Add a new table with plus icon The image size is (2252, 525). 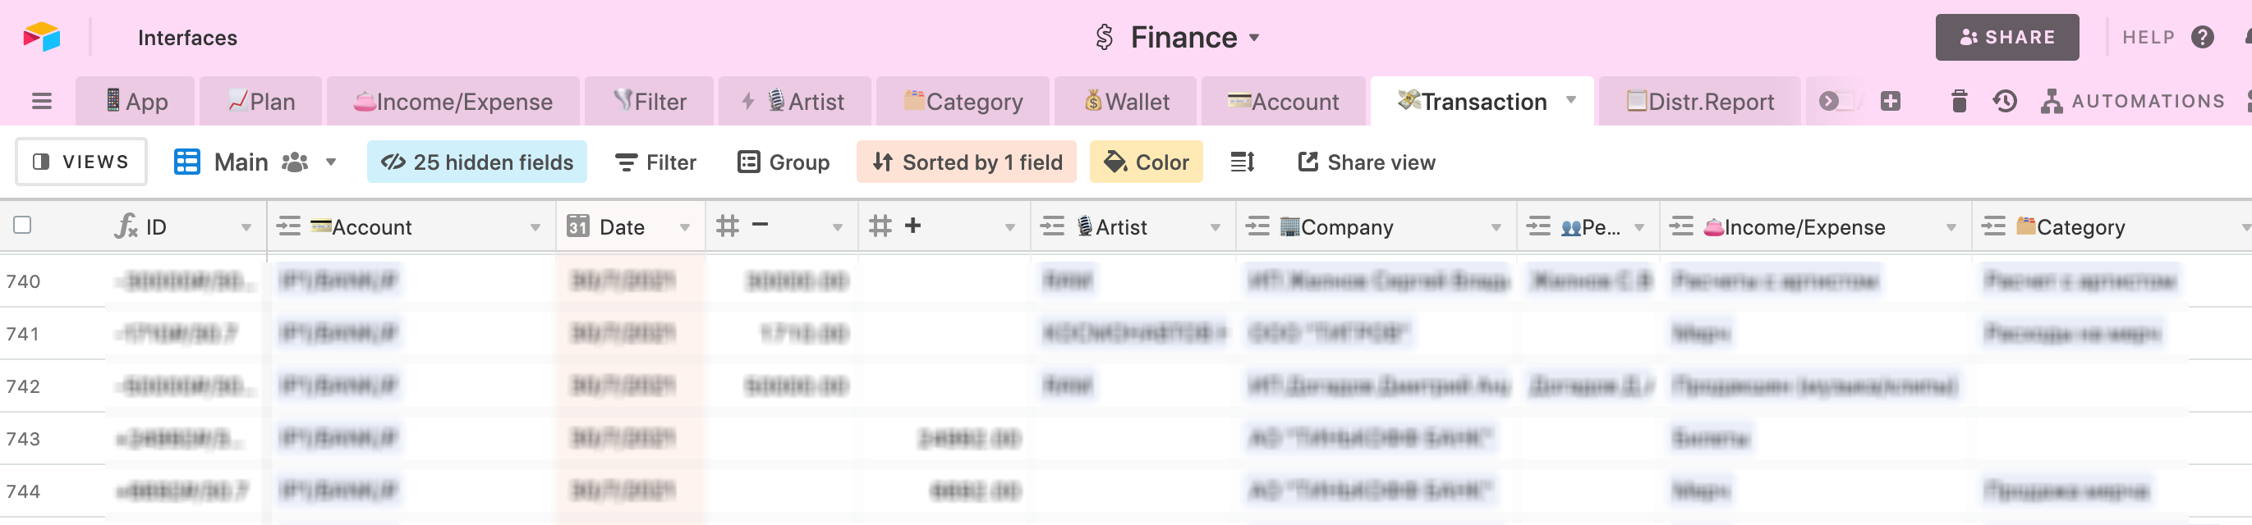pos(1890,102)
